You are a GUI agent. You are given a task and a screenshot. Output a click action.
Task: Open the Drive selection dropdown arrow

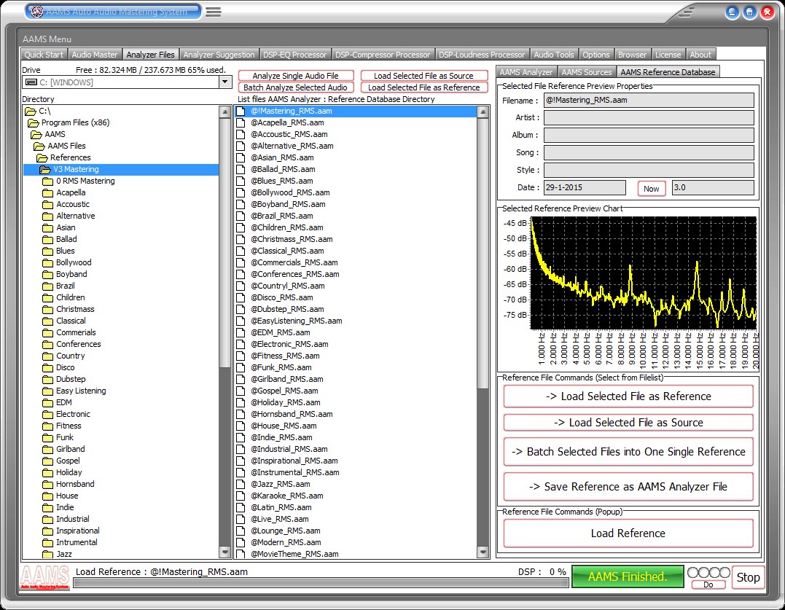[224, 82]
